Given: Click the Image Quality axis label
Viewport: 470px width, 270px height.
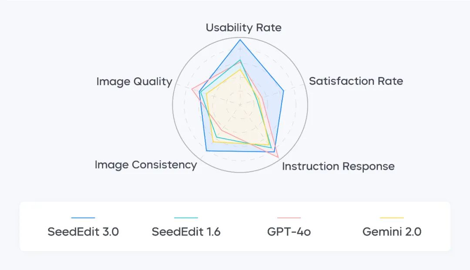Looking at the screenshot, I should click(134, 81).
